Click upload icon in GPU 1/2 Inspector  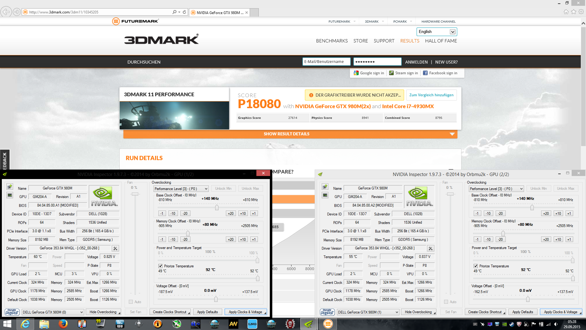10,186
